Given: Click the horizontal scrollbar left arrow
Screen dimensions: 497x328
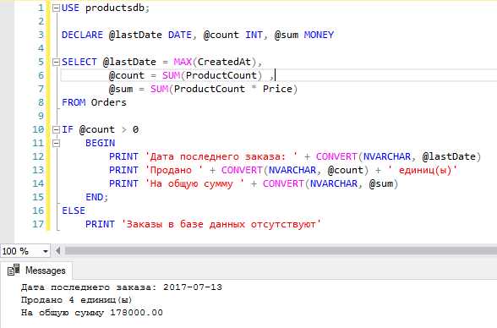Looking at the screenshot, I should [57, 251].
